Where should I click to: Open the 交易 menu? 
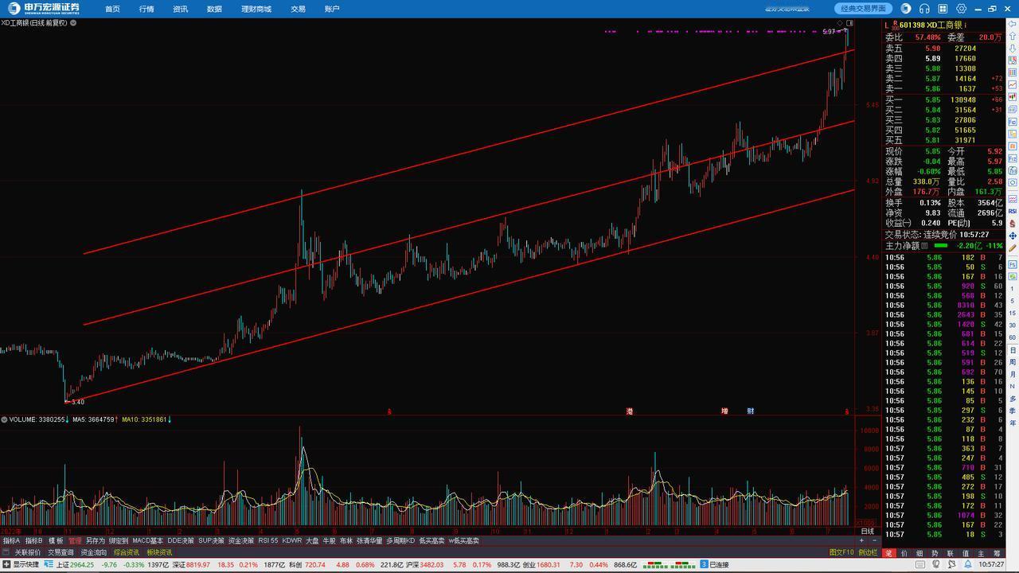point(298,9)
